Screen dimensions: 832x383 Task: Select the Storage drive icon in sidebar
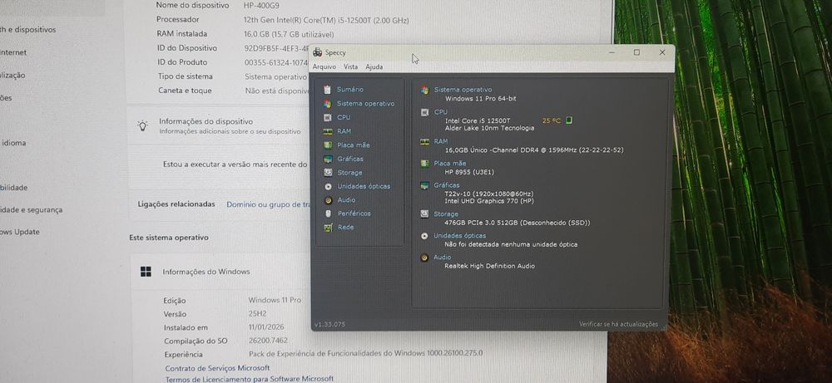328,173
